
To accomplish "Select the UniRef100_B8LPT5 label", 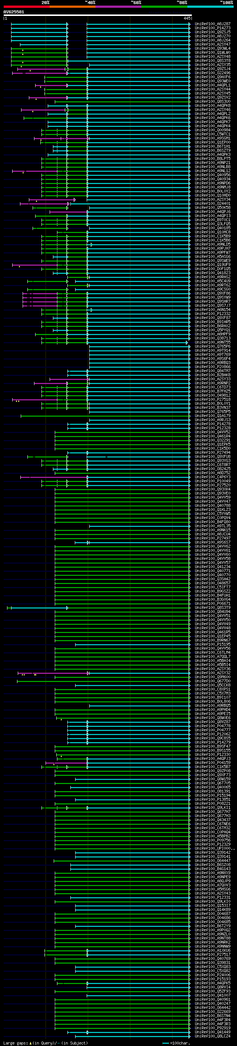I will [213, 158].
